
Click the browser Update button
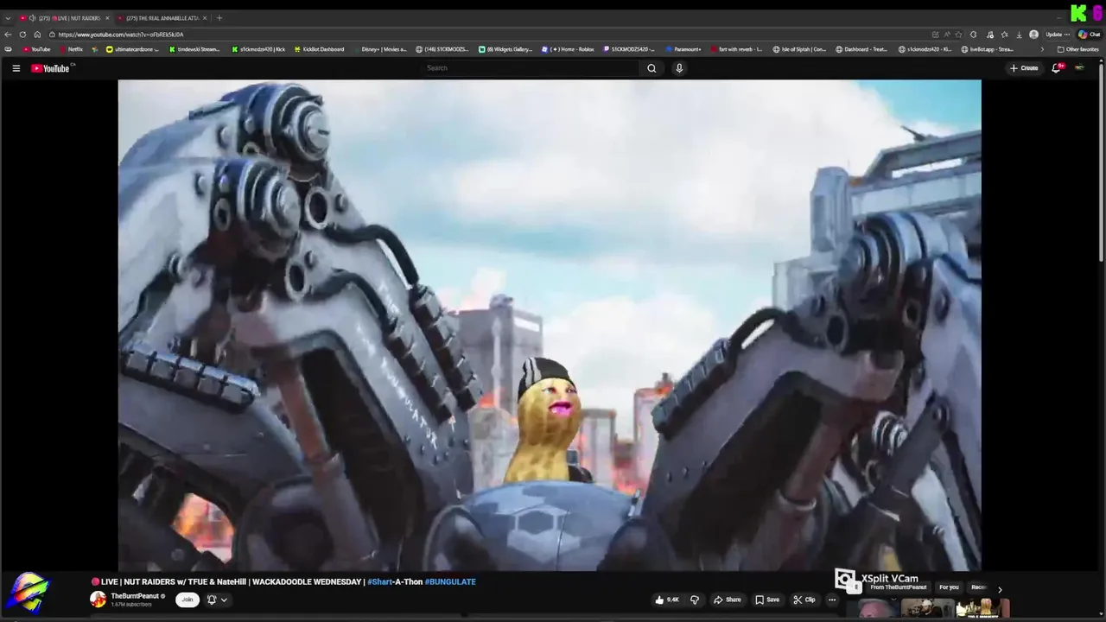point(1058,35)
